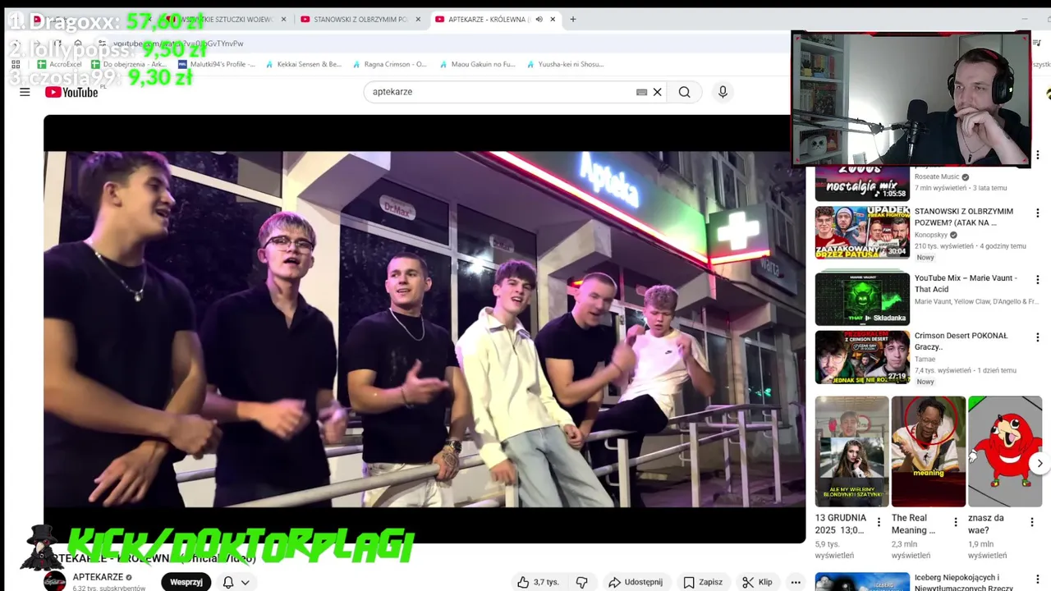Open The Real Meaning short thumbnail
The width and height of the screenshot is (1051, 591).
(928, 451)
